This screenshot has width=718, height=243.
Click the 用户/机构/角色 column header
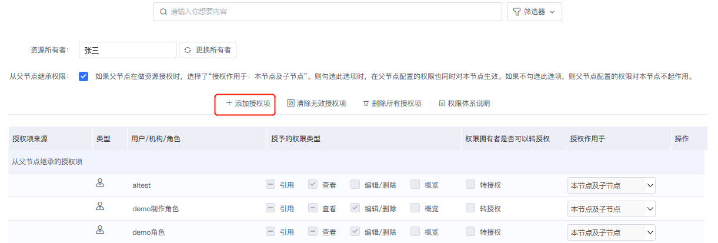(196, 139)
